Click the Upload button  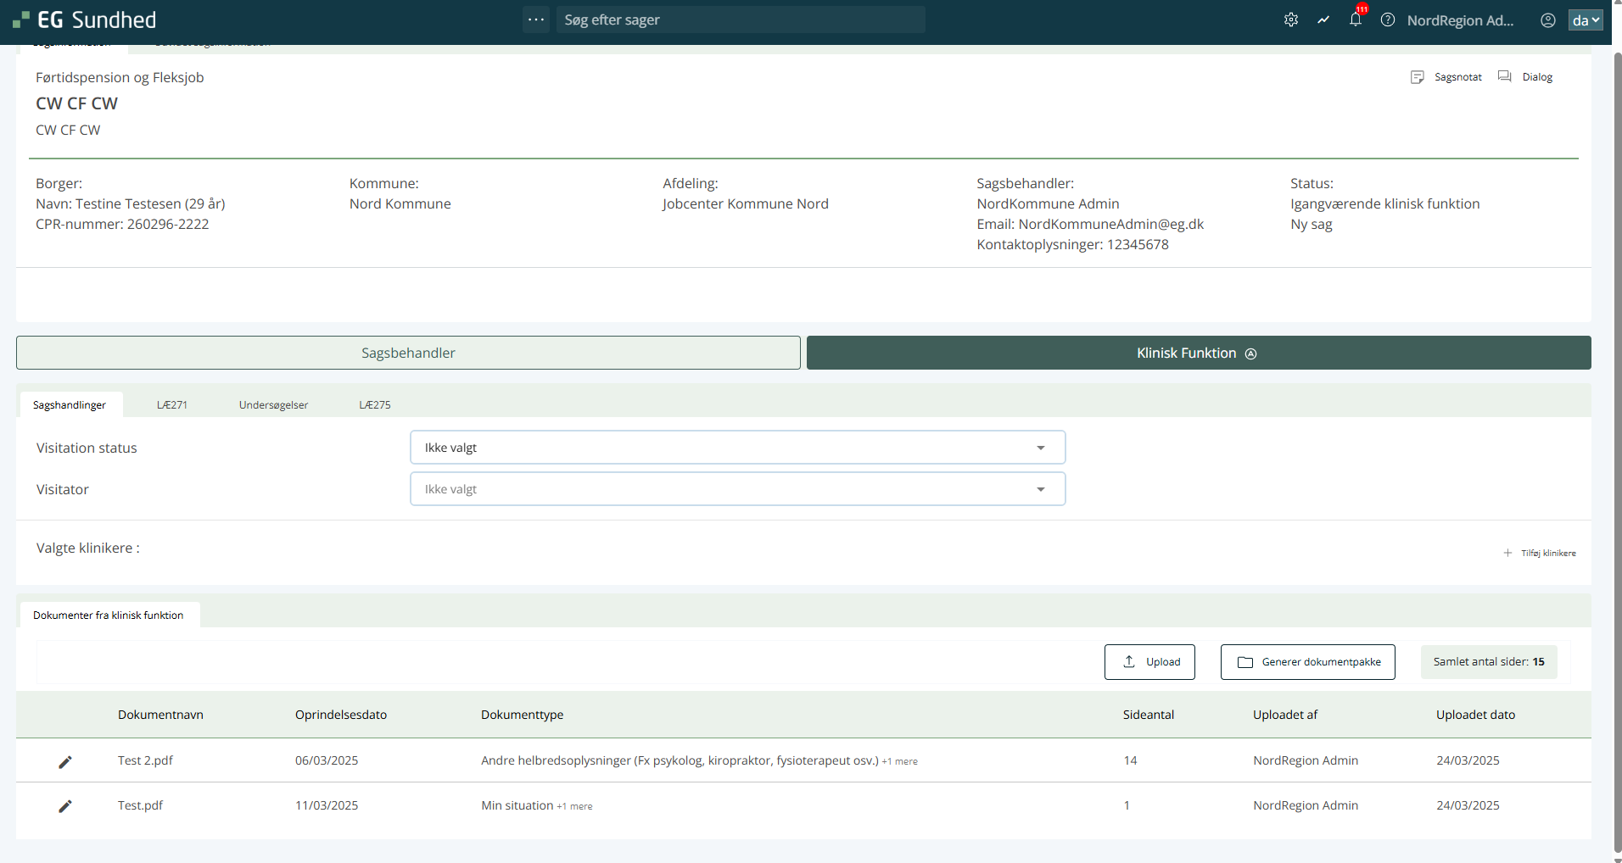coord(1149,662)
